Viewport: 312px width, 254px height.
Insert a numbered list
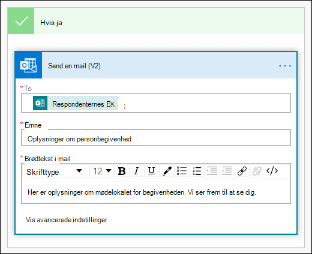pyautogui.click(x=197, y=171)
